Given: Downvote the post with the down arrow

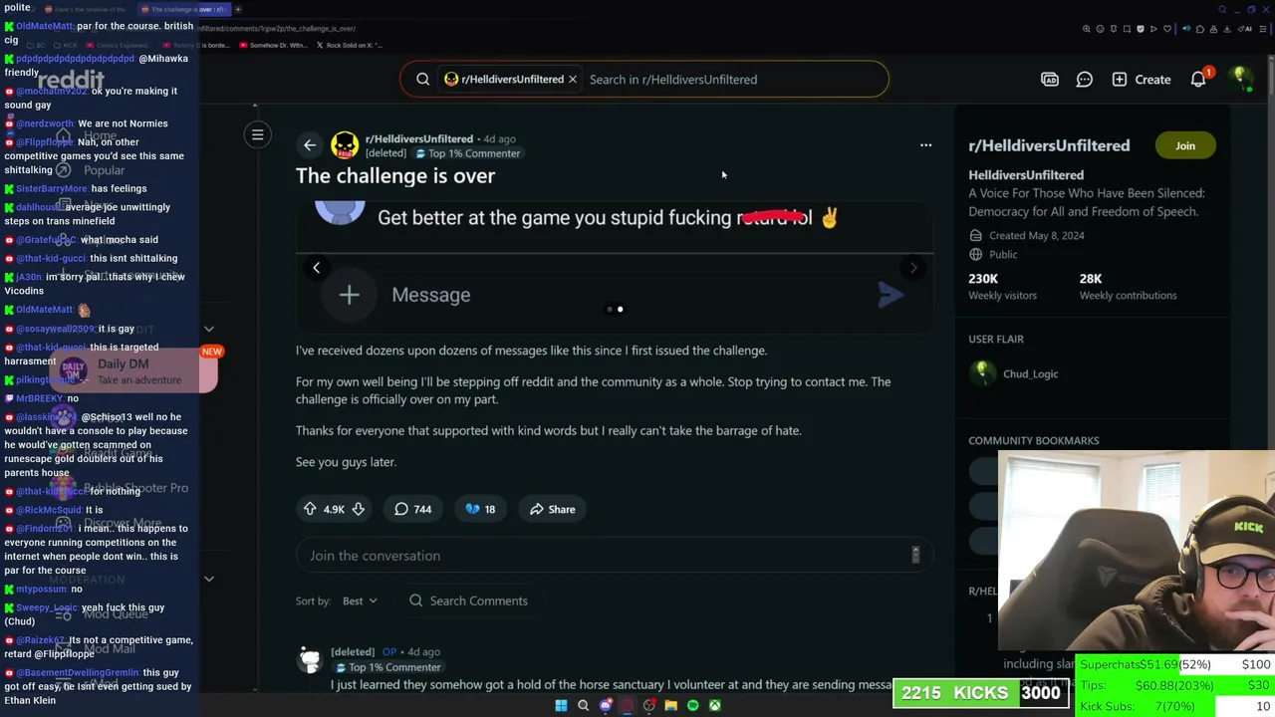Looking at the screenshot, I should click(x=358, y=509).
